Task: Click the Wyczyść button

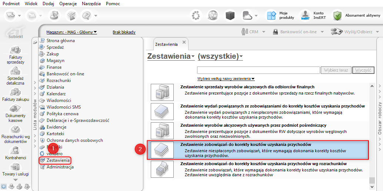Action: point(363,70)
